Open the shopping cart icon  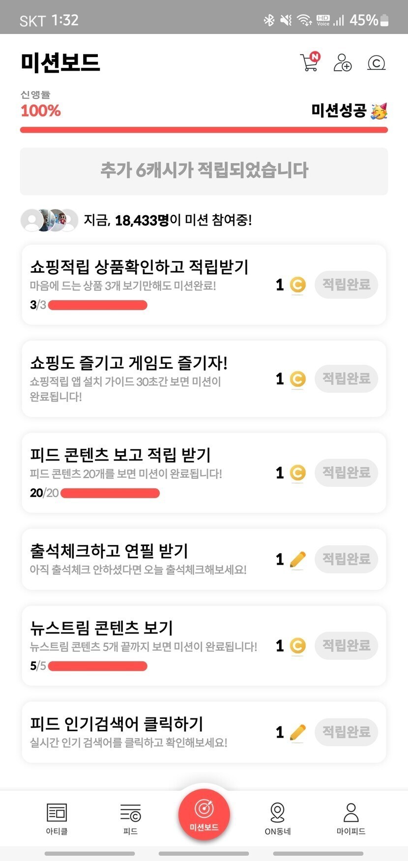[310, 62]
